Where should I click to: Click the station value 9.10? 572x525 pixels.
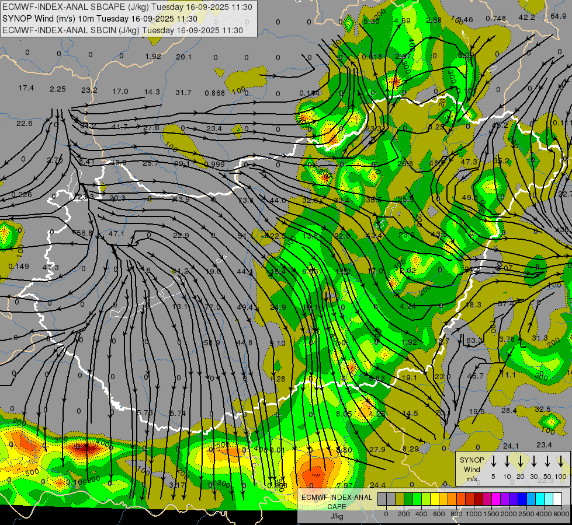coord(278,343)
